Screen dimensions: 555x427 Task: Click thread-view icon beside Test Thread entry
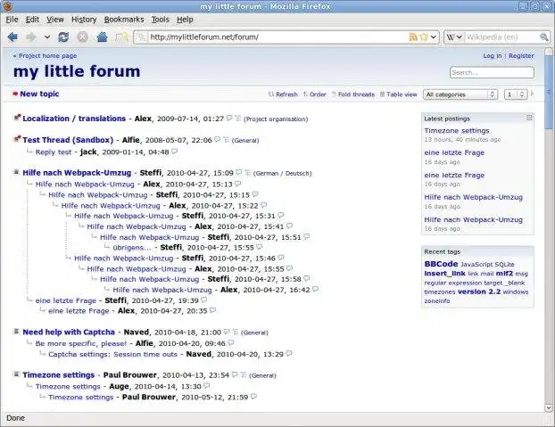coord(226,140)
